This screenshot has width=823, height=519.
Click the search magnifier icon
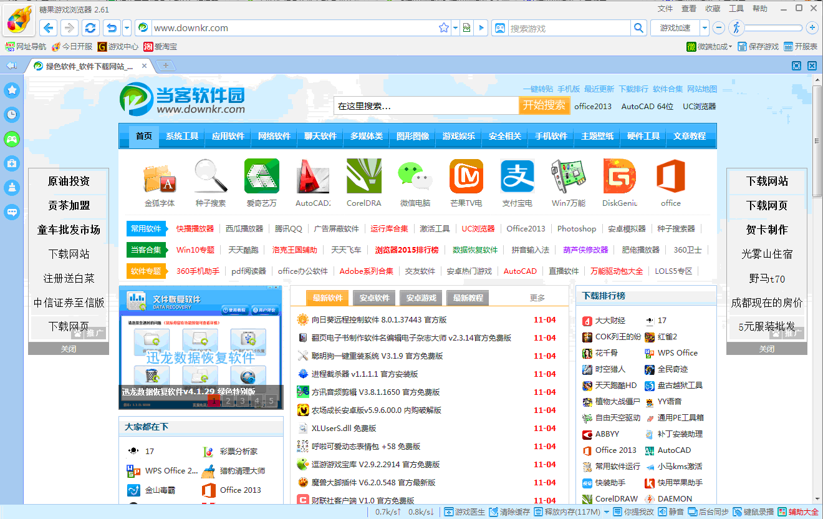(x=638, y=28)
